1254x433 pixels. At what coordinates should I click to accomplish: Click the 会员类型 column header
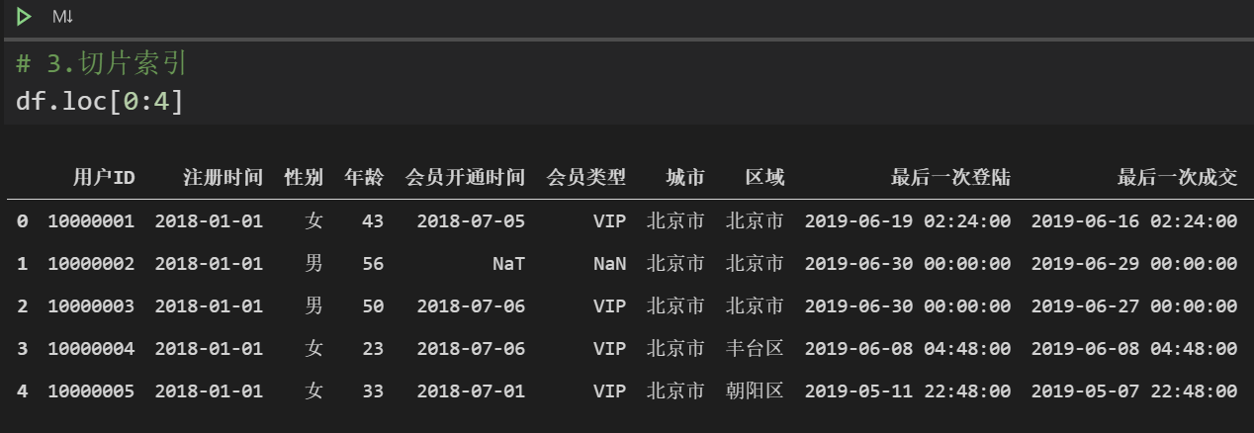(x=586, y=178)
